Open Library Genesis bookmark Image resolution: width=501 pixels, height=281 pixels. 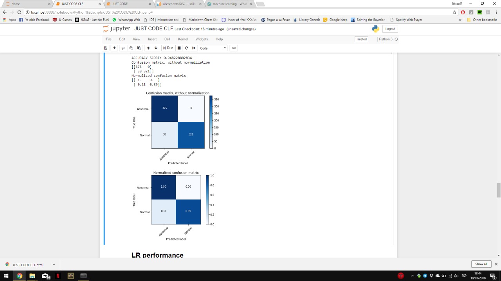pos(307,20)
